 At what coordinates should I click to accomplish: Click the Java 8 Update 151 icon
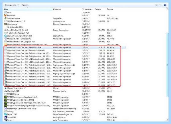pyautogui.click(x=5, y=30)
